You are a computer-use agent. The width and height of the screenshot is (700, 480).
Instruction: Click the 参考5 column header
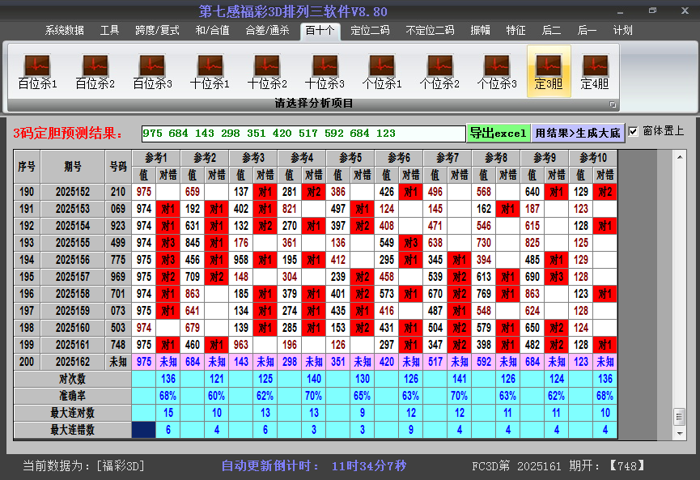350,158
